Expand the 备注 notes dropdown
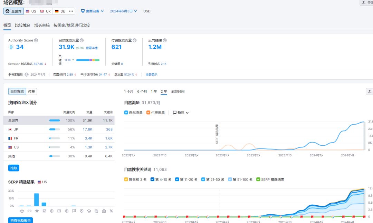This screenshot has width=373, height=223. [181, 113]
